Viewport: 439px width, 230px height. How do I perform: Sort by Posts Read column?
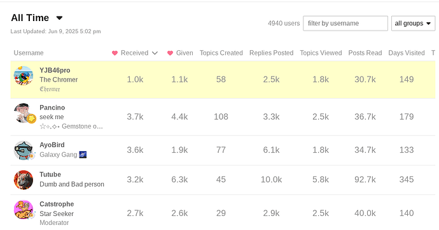coord(365,53)
